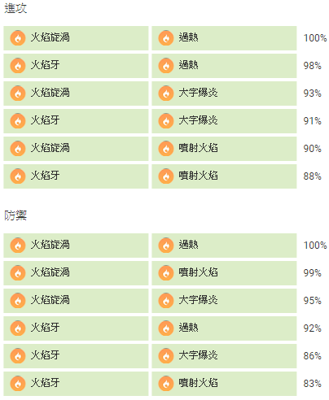This screenshot has height=400, width=329.
Task: Select 火焰旋渦 move in the 99% row
Action: (76, 273)
